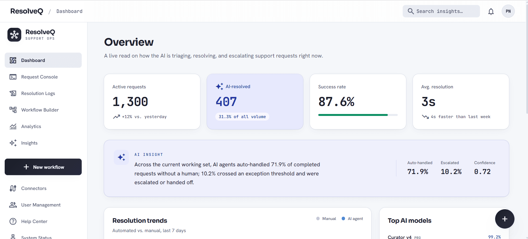528x239 pixels.
Task: Click the Workflow Builder icon
Action: (13, 110)
